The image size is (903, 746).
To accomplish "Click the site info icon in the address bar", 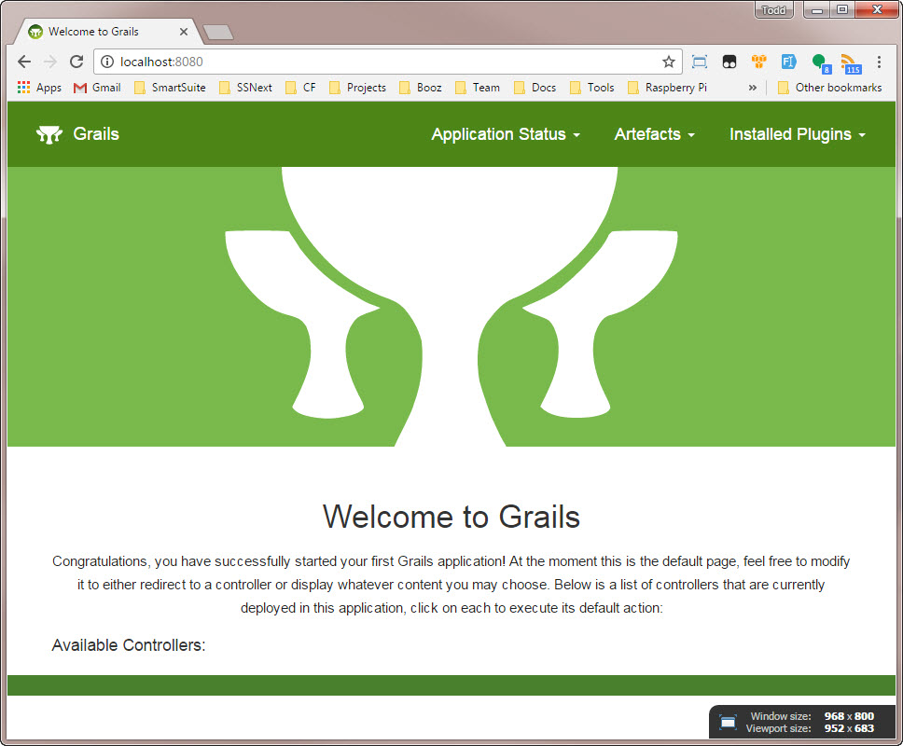I will [x=107, y=62].
